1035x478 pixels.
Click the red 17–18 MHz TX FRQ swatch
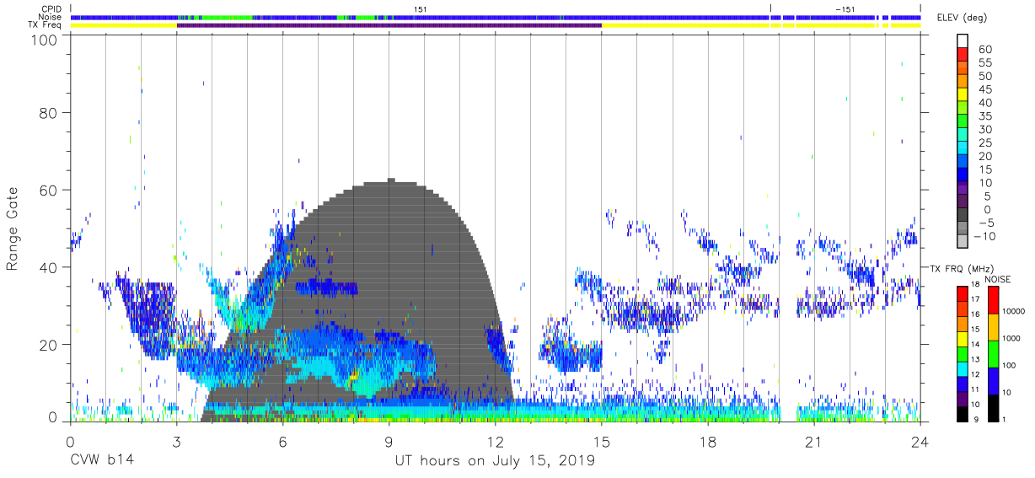[x=963, y=293]
